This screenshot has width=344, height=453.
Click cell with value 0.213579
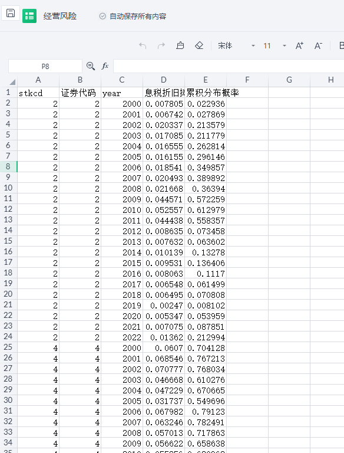point(206,125)
